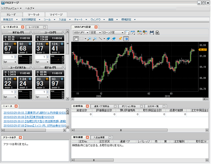211x164 pixels.
Task: Click the erase-all eraser icon
Action: pos(114,39)
